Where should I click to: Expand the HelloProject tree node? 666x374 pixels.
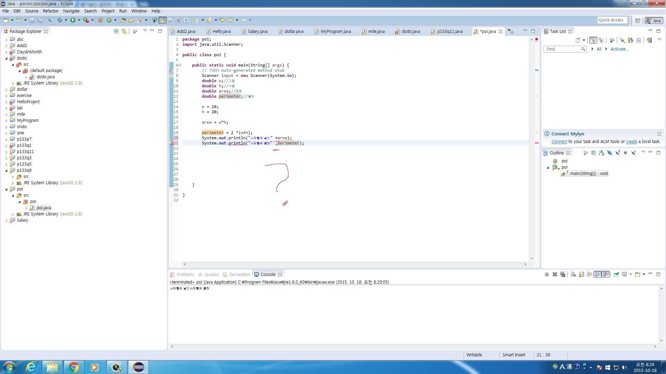click(x=6, y=102)
